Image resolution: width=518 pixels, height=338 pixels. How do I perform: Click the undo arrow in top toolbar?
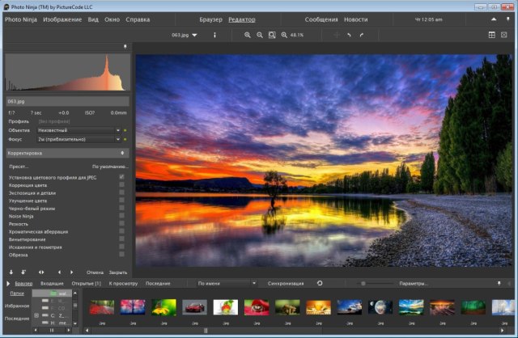(349, 35)
